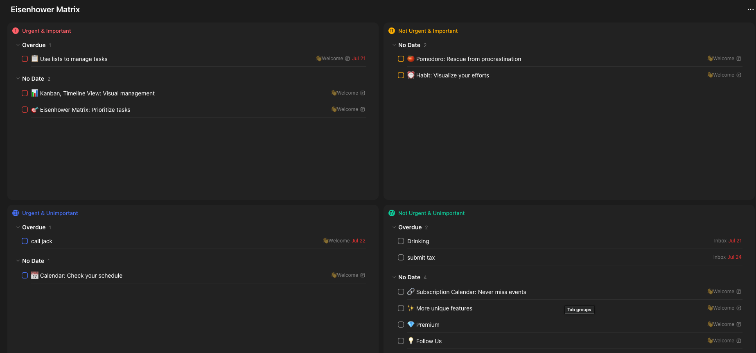
Task: Click the red quadrant I icon
Action: (16, 31)
